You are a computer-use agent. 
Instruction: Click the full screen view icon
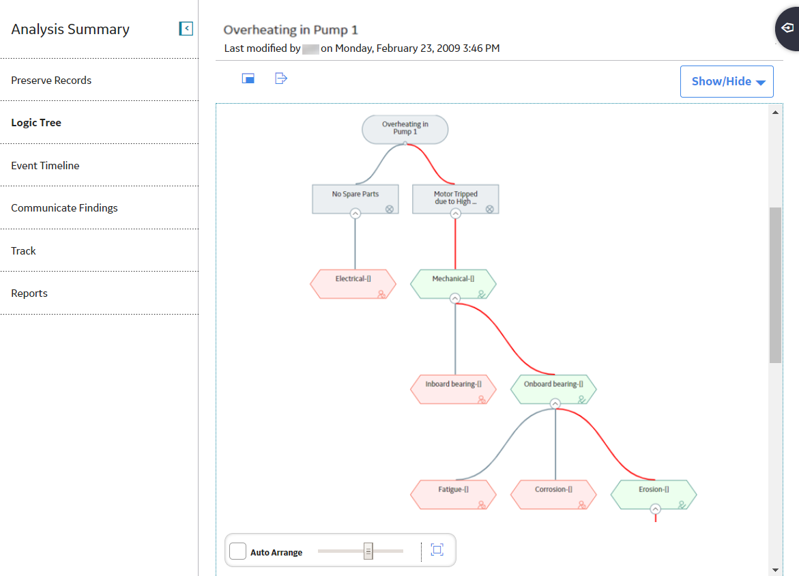pyautogui.click(x=248, y=78)
